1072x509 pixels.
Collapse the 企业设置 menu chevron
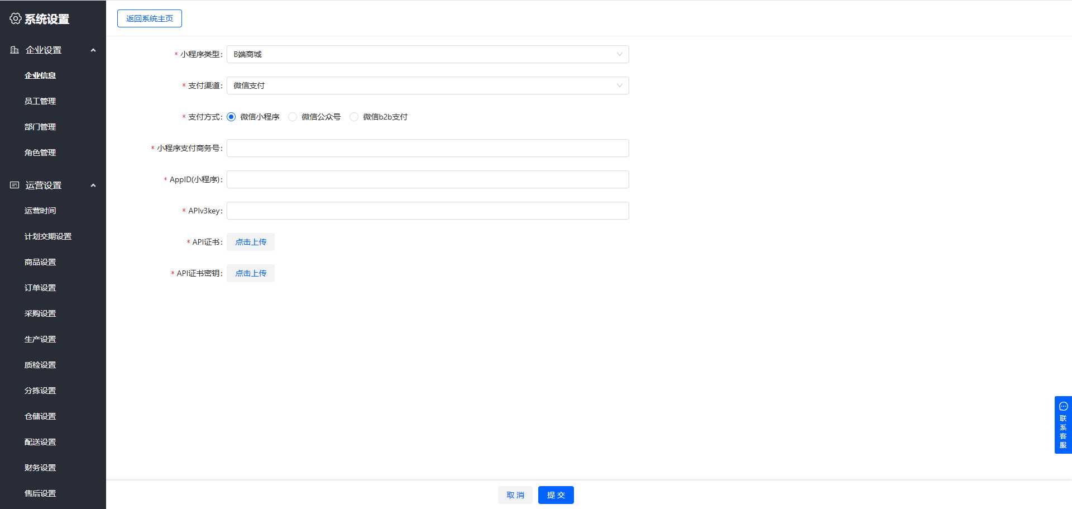click(x=93, y=50)
